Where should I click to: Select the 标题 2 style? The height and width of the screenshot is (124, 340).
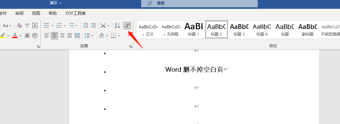[217, 30]
